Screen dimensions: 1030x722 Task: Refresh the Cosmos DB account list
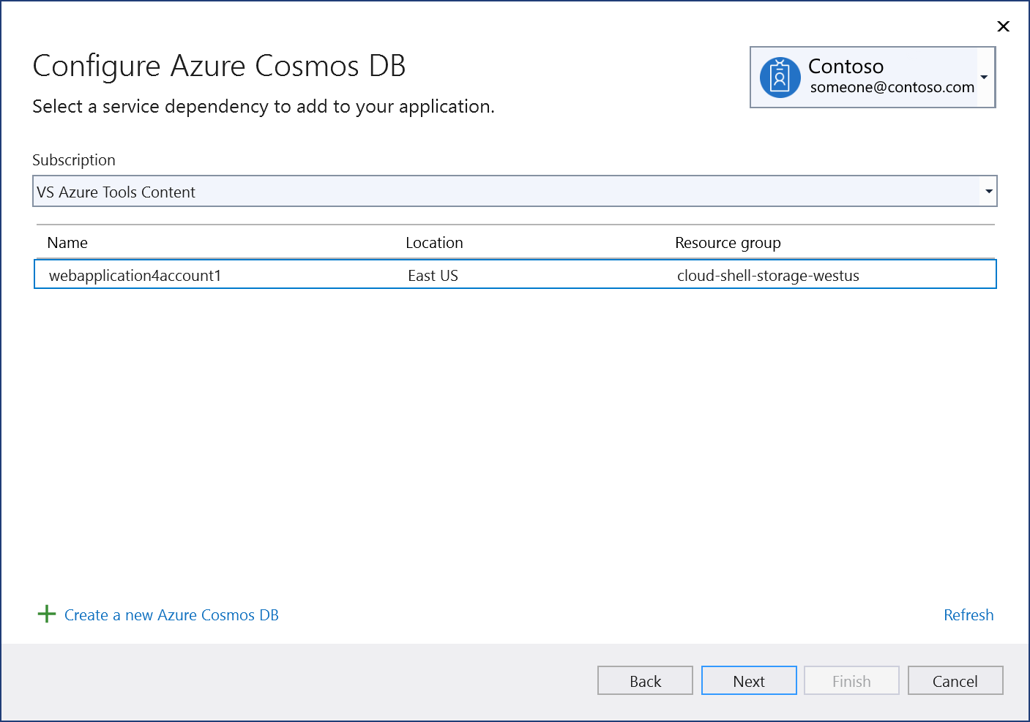pos(968,614)
